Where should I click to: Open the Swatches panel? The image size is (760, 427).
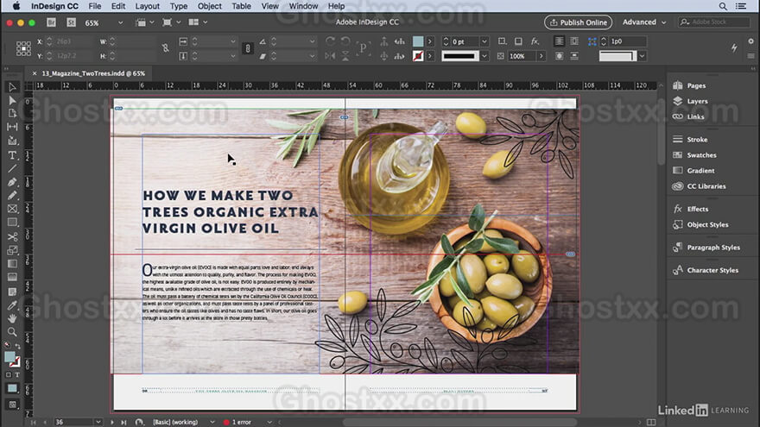701,155
